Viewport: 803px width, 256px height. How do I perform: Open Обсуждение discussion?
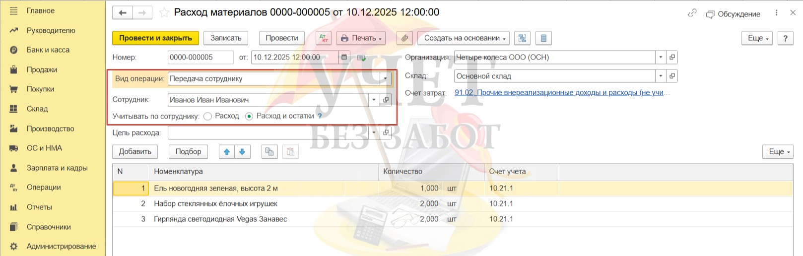[x=733, y=14]
